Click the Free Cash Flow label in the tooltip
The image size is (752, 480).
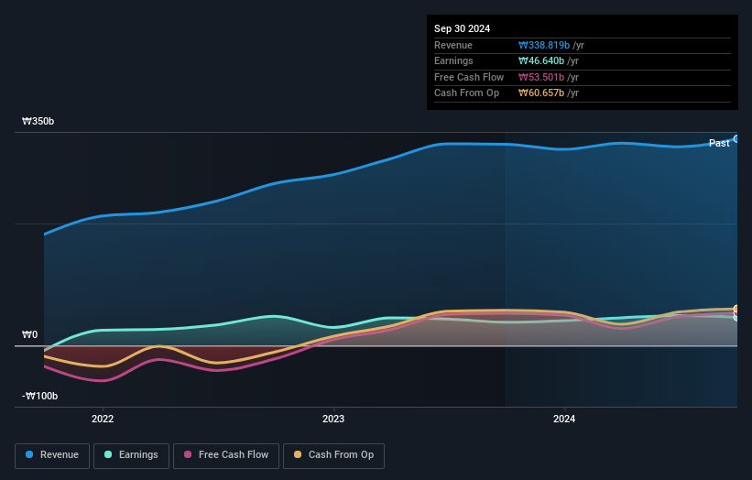click(469, 77)
